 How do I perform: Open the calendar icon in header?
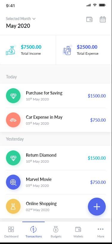click(x=102, y=19)
